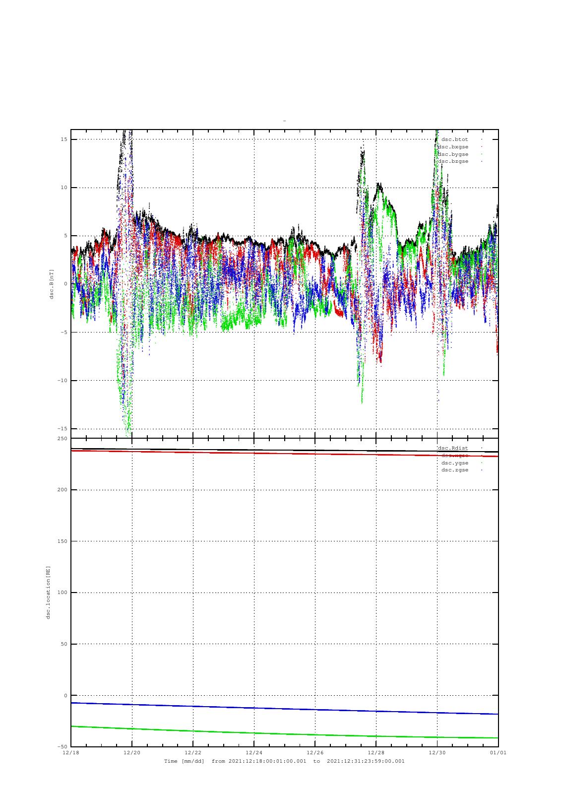Viewport: 561px width, 794px height.
Task: Select the dsc.btot legend label
Action: [455, 139]
